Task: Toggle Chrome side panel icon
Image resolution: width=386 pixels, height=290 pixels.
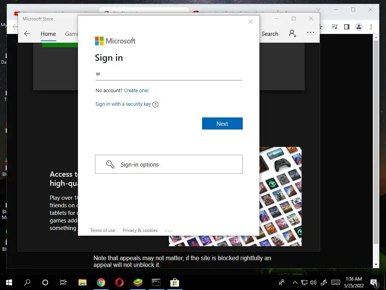Action: (x=347, y=27)
